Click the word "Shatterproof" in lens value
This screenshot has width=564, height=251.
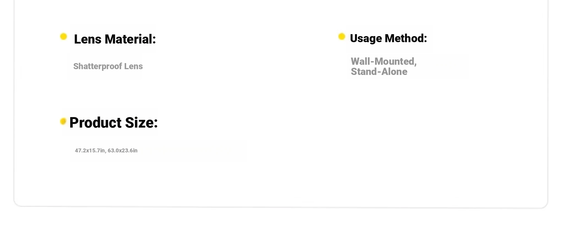[x=97, y=66]
